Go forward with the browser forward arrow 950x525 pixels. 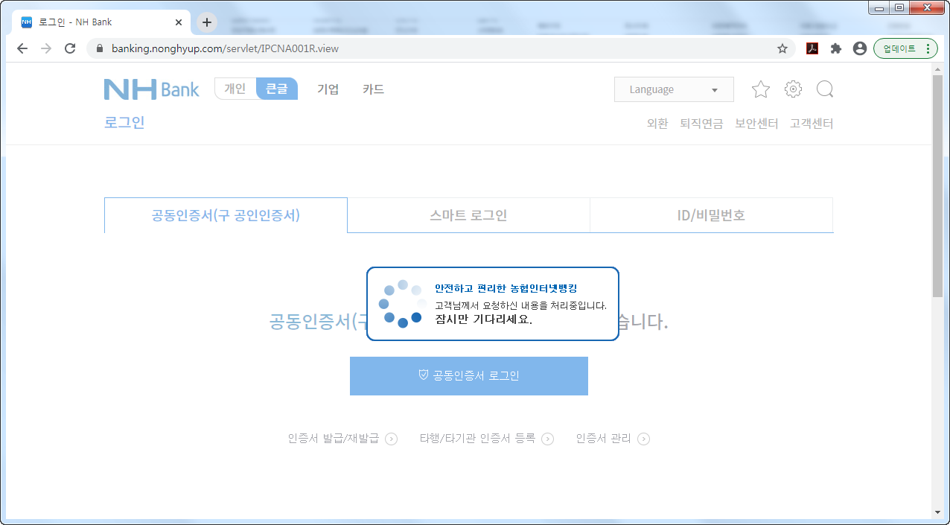pos(46,48)
